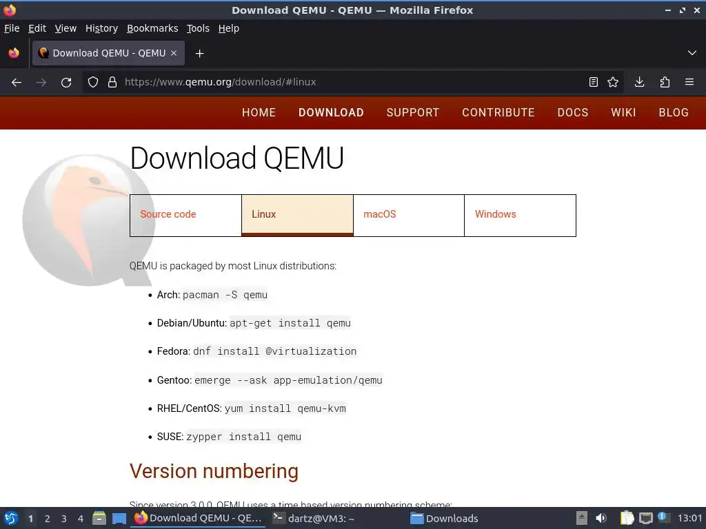The width and height of the screenshot is (706, 529).
Task: Select the Download QEMU browser tab
Action: pos(108,53)
